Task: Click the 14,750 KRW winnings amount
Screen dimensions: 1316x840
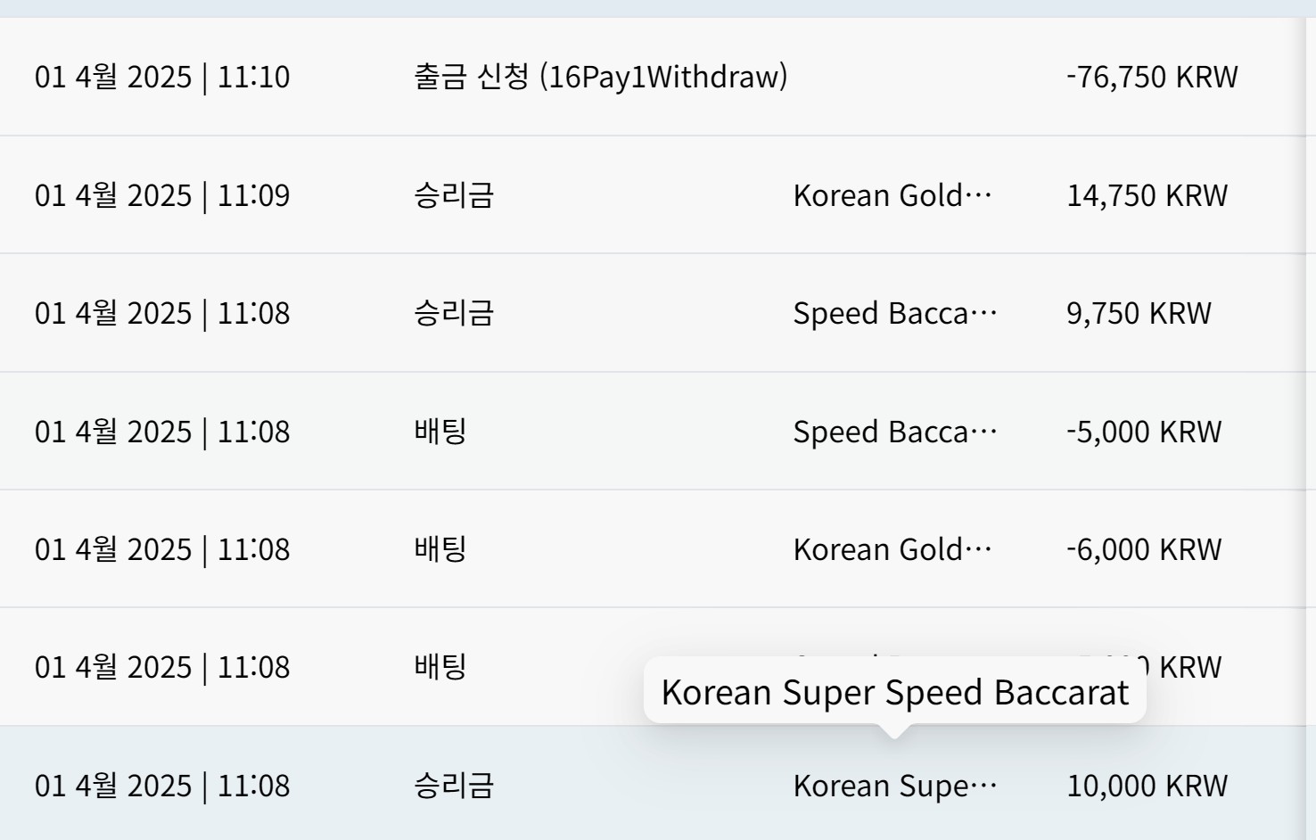Action: tap(1147, 195)
